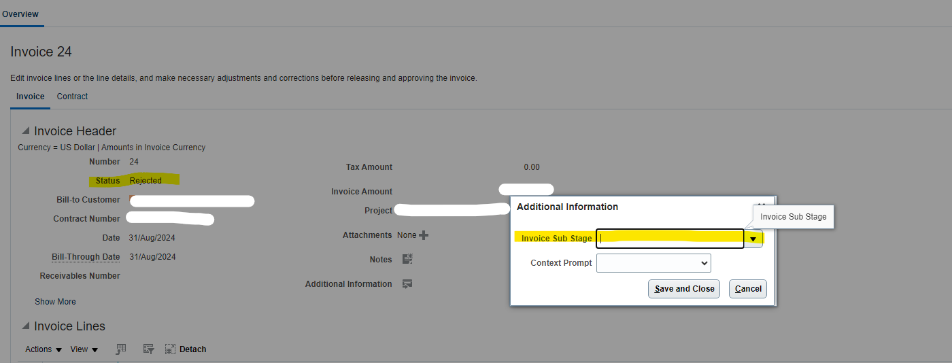The width and height of the screenshot is (952, 363).
Task: Open the Invoice Sub Stage dropdown arrow
Action: click(x=753, y=239)
